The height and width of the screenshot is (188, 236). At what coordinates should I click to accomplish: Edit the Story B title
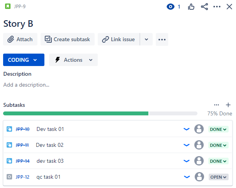18,24
